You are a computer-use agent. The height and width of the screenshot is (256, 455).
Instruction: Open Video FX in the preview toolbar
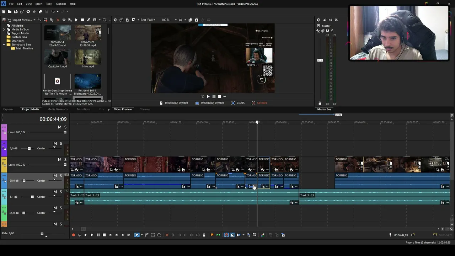coord(128,20)
